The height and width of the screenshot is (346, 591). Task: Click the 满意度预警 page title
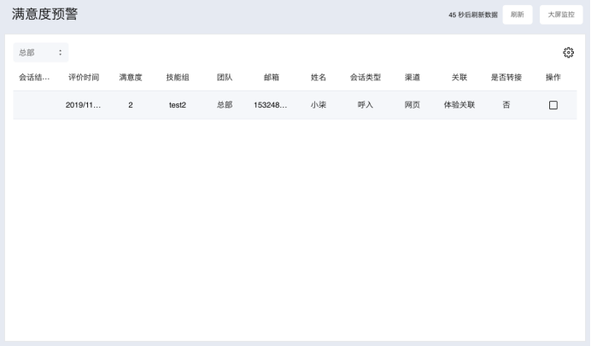tap(44, 15)
